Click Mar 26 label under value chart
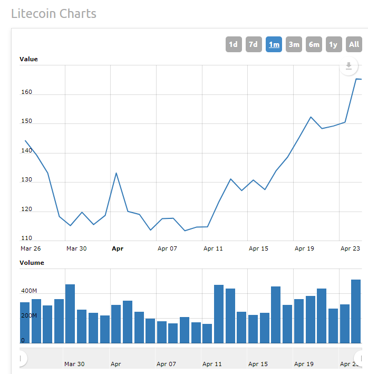The height and width of the screenshot is (374, 368). (x=31, y=248)
